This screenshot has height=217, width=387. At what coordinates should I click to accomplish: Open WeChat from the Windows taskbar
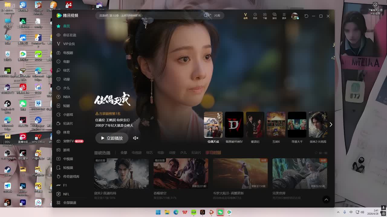(220, 212)
